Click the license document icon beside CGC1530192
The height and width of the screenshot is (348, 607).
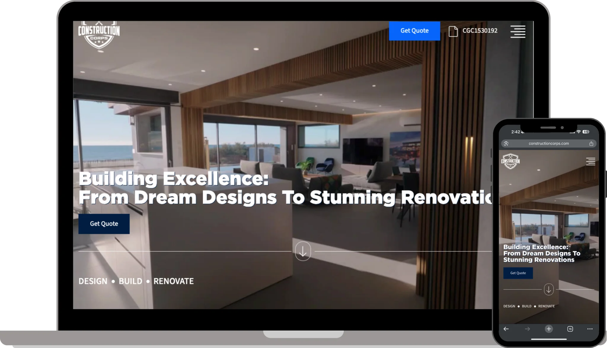click(x=453, y=31)
